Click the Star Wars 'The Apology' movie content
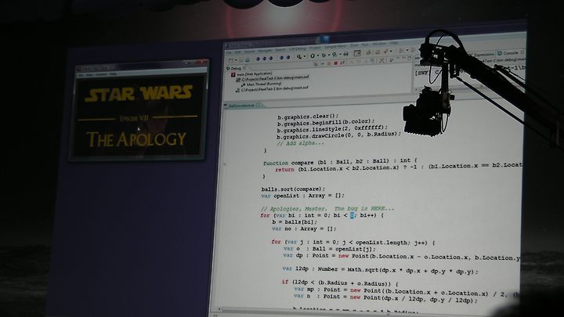The image size is (564, 317). point(139,117)
